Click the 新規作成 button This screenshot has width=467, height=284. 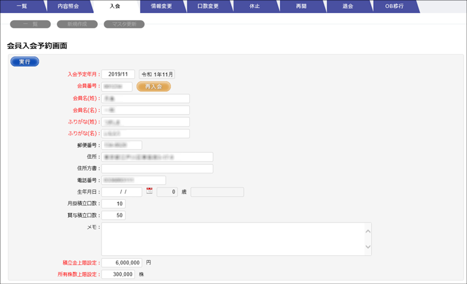pos(77,25)
